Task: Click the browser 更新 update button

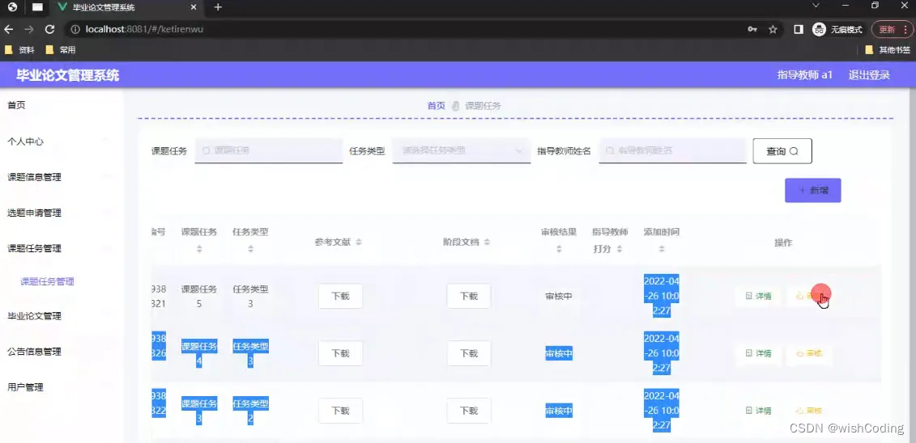Action: 885,29
